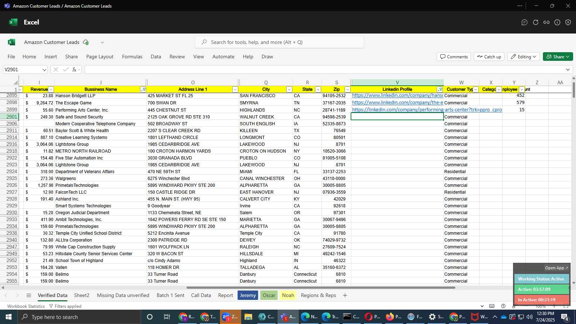This screenshot has height=324, width=576.
Task: Open the all sheets list icon
Action: coord(29,295)
